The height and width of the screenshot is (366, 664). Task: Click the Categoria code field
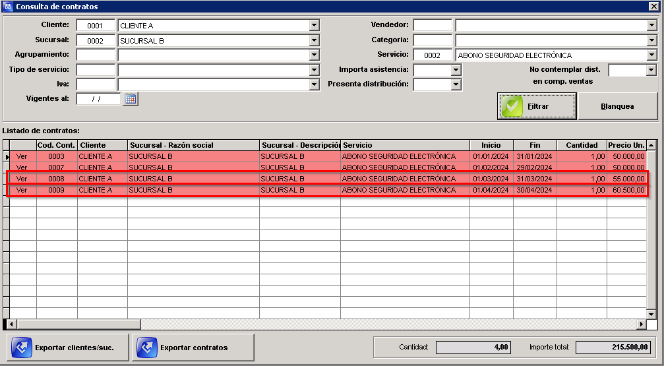pyautogui.click(x=433, y=41)
